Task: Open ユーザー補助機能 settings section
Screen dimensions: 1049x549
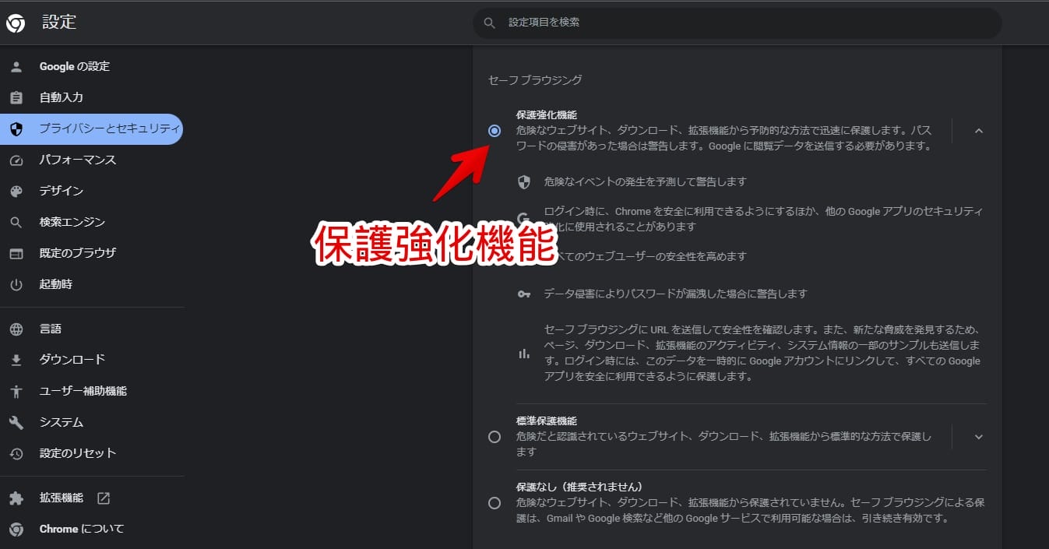Action: click(91, 391)
